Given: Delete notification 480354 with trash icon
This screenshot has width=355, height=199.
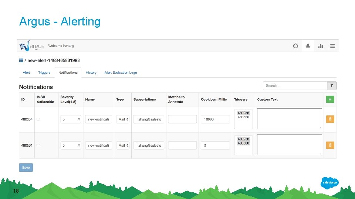Looking at the screenshot, I should pos(330,119).
